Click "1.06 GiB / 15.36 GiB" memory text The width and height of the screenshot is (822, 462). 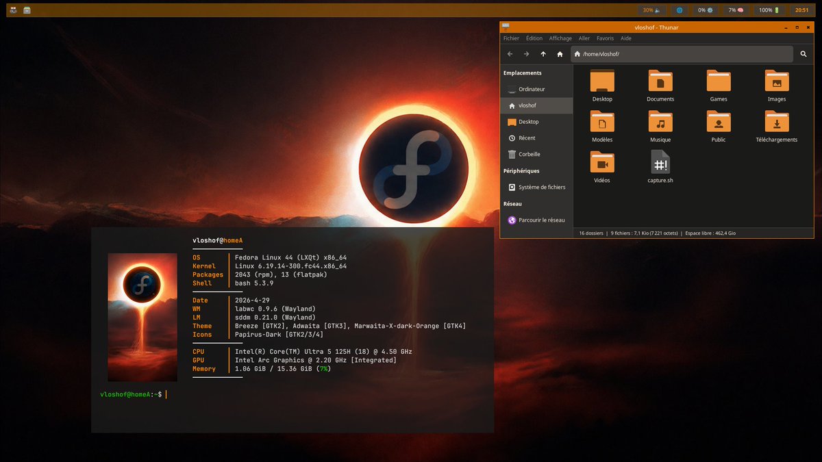coord(274,369)
